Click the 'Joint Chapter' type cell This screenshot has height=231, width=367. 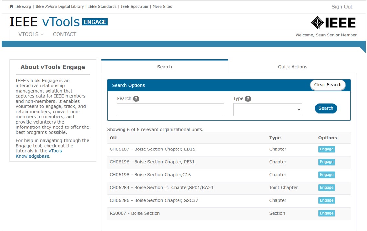coord(284,187)
